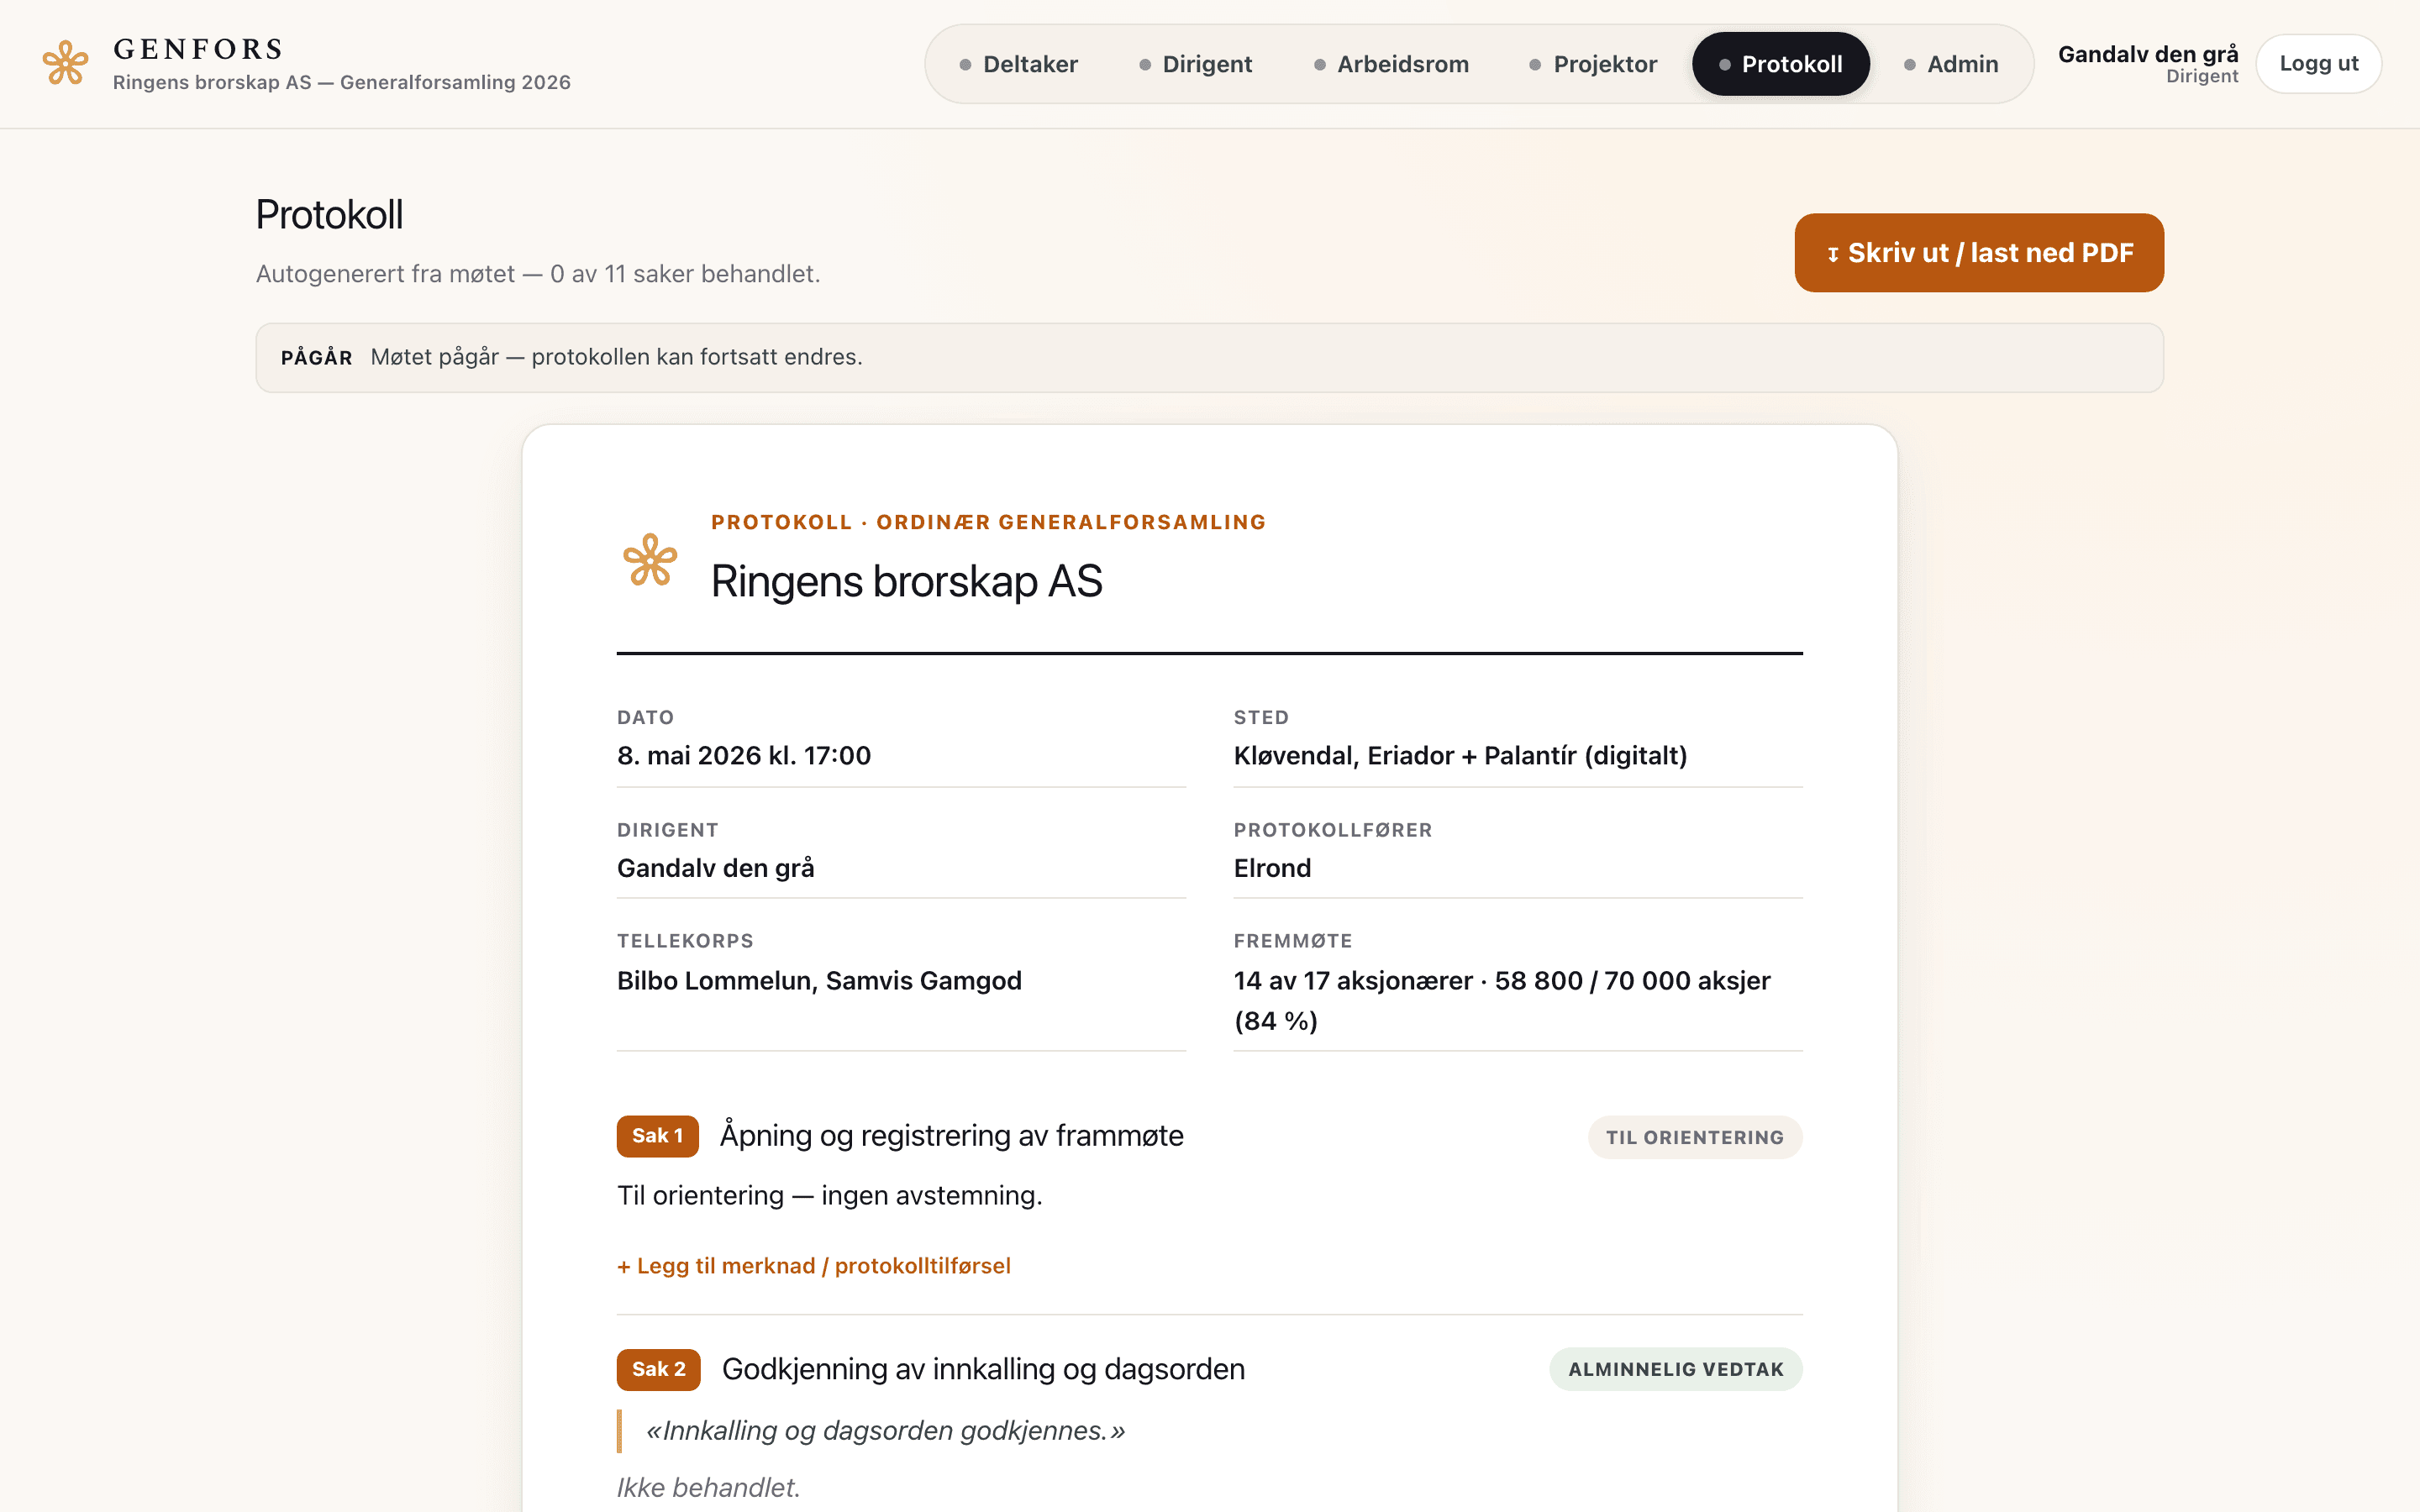Viewport: 2420px width, 1512px height.
Task: Click the Gandalv den grå user name in header
Action: point(2148,54)
